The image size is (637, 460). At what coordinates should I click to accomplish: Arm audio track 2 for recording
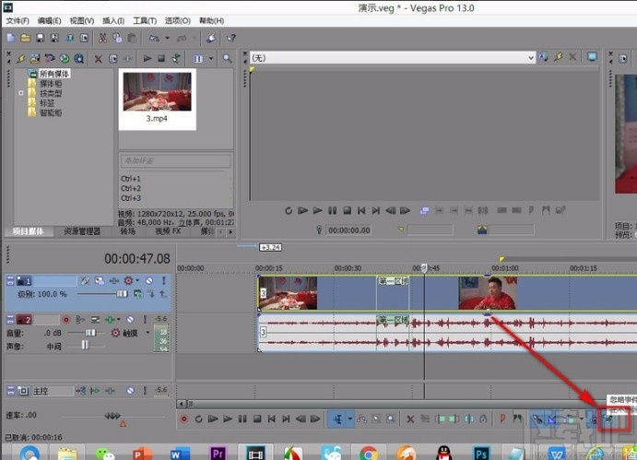point(65,319)
